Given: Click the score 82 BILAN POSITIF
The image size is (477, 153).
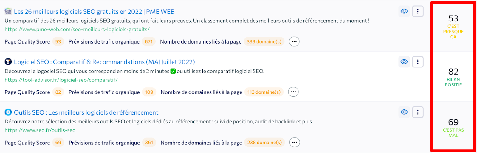Looking at the screenshot, I should point(453,77).
